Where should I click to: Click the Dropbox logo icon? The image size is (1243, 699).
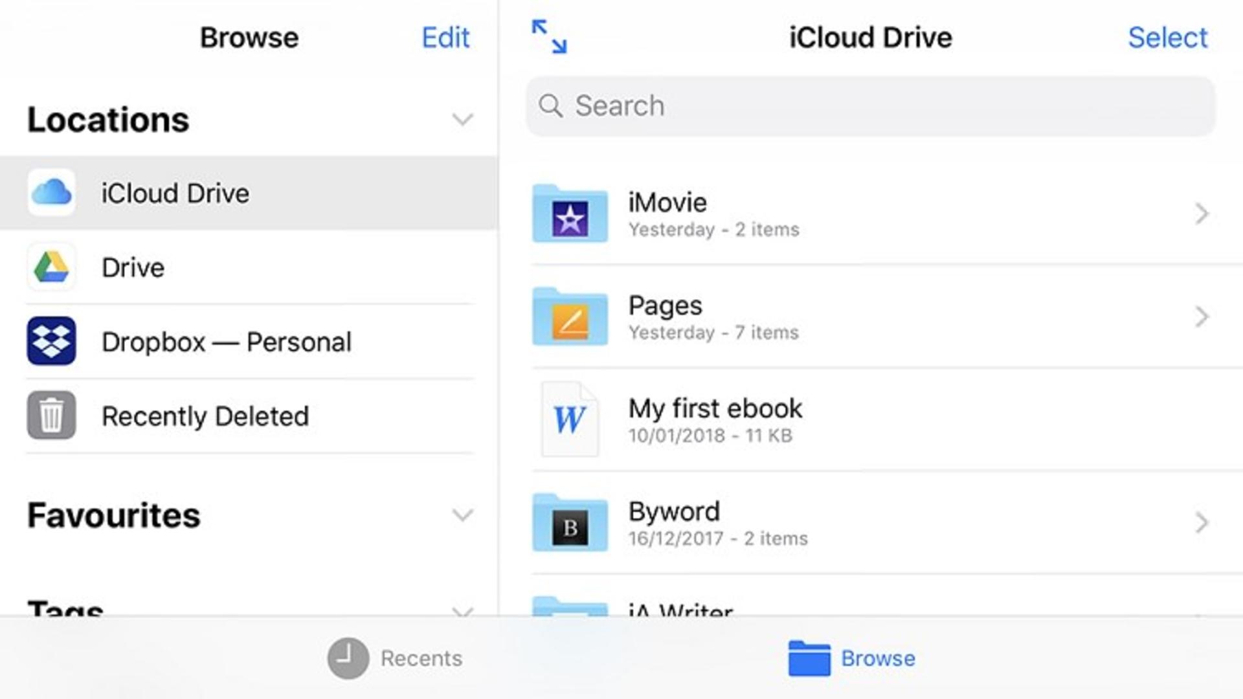[51, 341]
